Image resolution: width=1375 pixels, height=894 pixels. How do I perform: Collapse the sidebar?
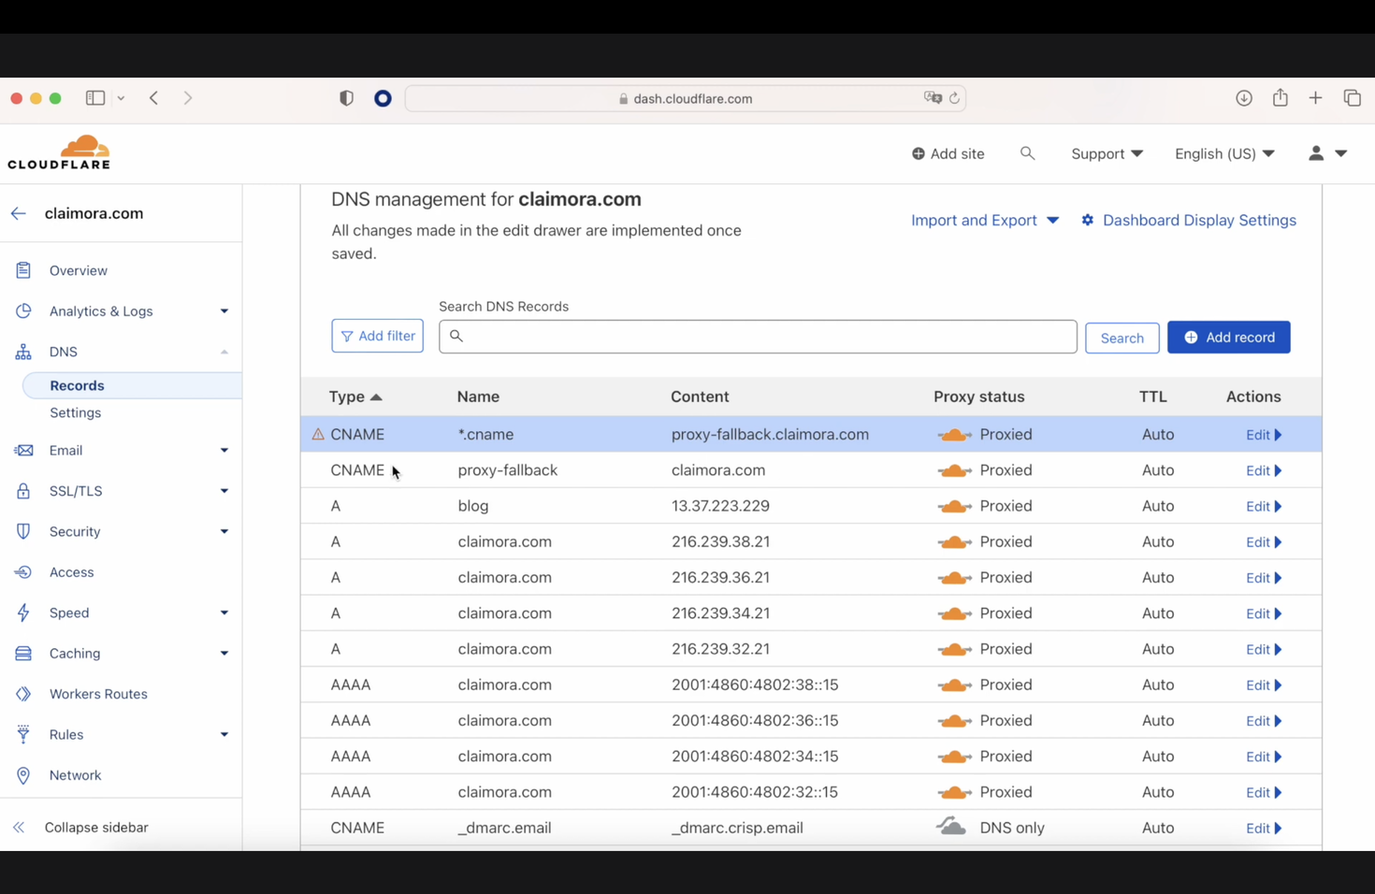click(80, 828)
